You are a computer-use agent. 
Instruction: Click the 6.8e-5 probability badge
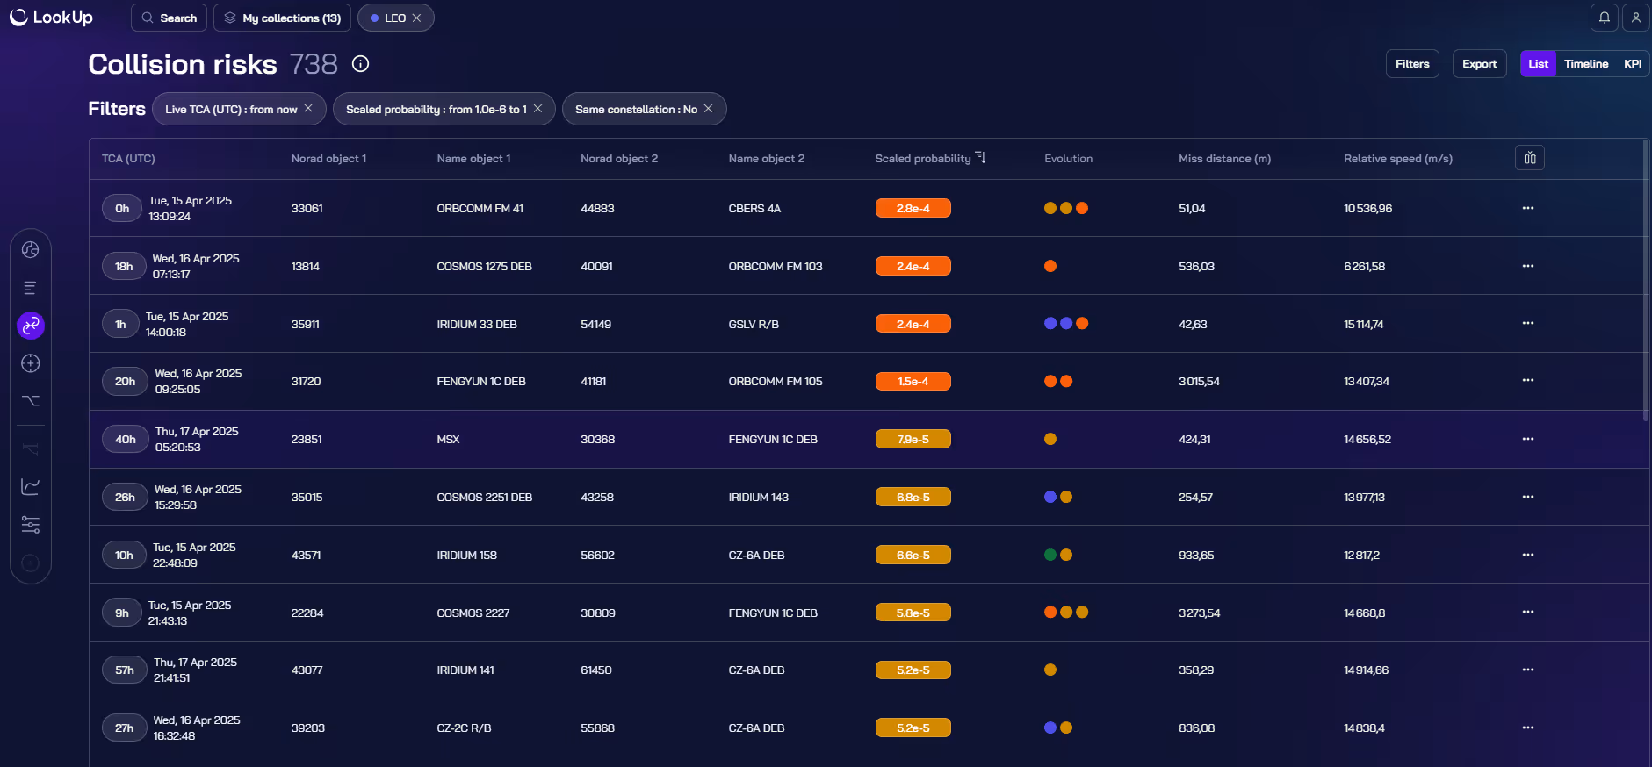pos(913,497)
